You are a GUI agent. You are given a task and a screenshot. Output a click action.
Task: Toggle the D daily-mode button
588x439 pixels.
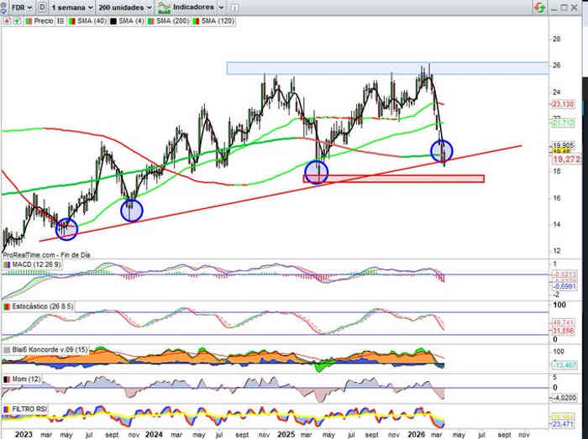pyautogui.click(x=41, y=7)
